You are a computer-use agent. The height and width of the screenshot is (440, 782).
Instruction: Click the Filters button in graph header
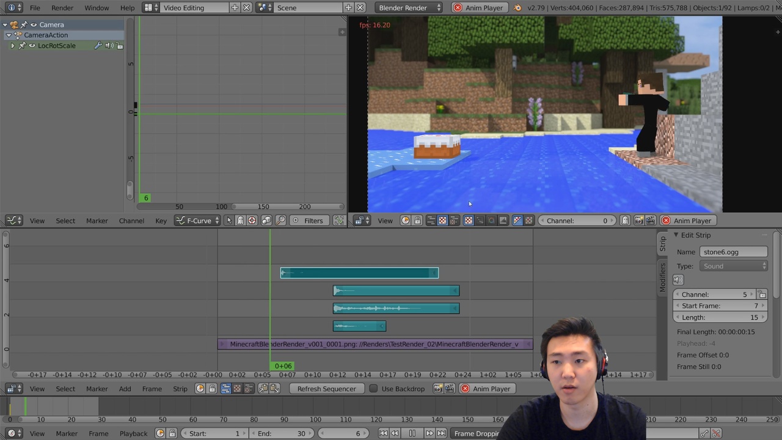coord(307,221)
